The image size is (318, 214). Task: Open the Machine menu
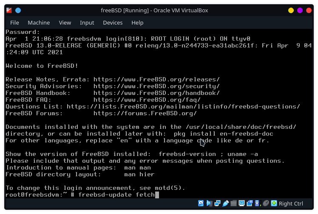[39, 22]
